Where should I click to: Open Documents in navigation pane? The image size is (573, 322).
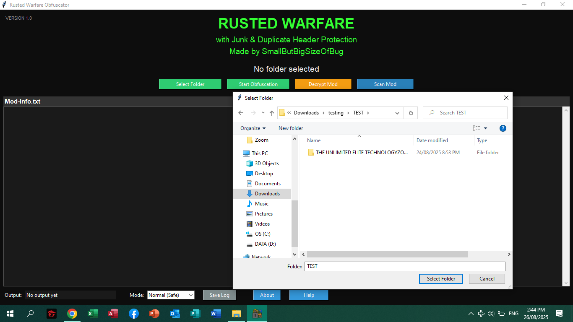(268, 184)
